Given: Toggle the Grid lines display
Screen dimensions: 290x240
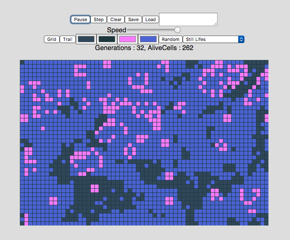Looking at the screenshot, I should [x=52, y=39].
